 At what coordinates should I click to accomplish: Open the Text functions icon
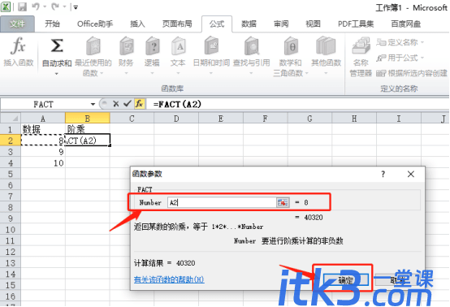(178, 46)
